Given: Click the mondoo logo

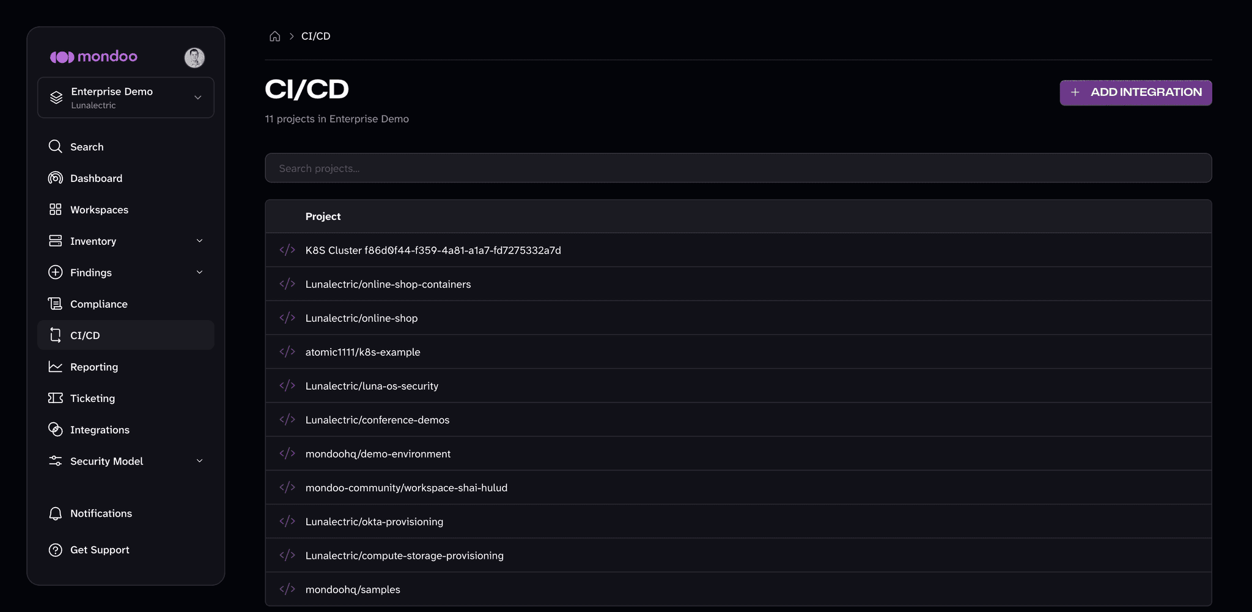Looking at the screenshot, I should click(94, 57).
